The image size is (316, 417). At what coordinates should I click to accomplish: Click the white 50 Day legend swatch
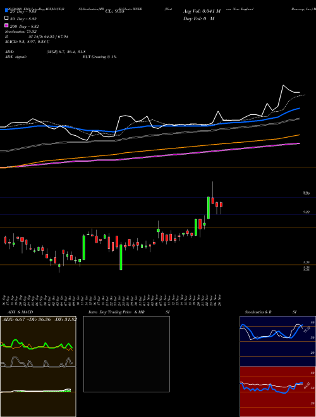coord(6,18)
